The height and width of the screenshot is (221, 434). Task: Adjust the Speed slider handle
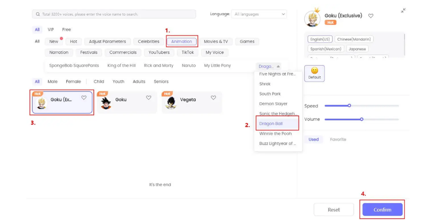tap(349, 106)
